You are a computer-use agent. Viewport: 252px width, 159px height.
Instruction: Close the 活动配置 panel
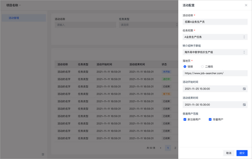pyautogui.click(x=246, y=5)
